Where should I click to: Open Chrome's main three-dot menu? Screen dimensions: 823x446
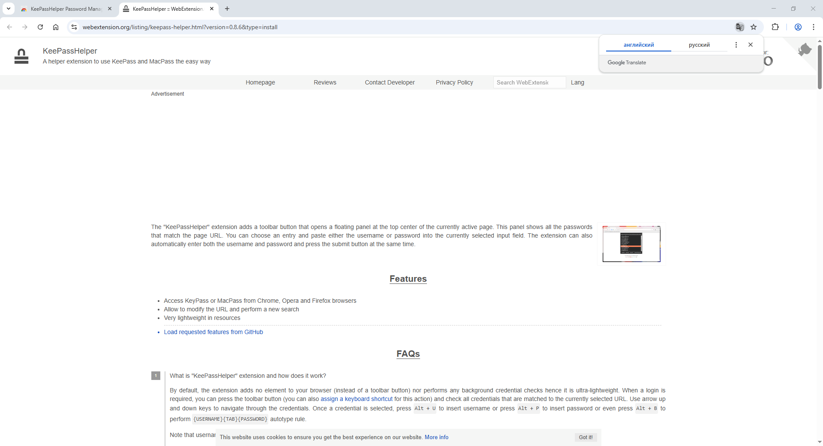coord(813,27)
